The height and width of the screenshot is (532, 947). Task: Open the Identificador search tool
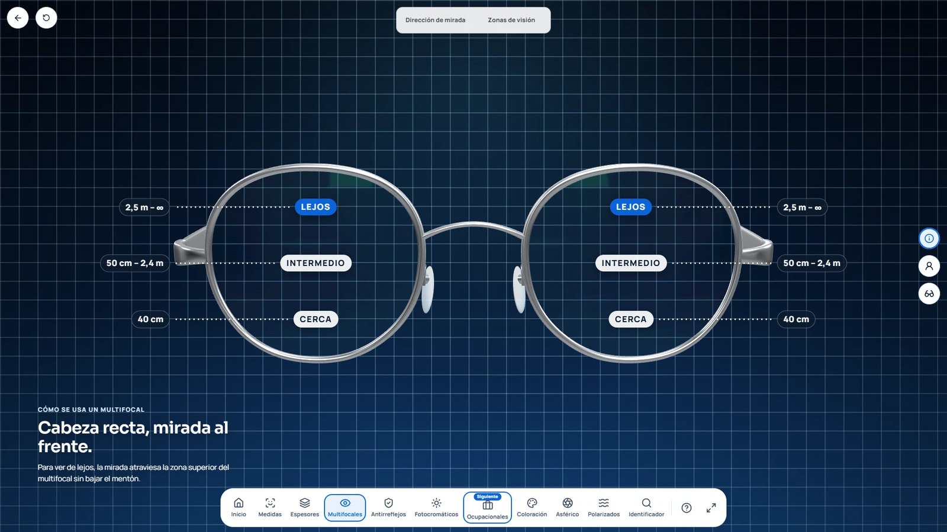(646, 508)
